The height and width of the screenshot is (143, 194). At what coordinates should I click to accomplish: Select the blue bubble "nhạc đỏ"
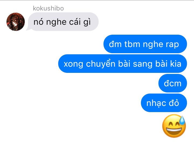click(x=164, y=103)
